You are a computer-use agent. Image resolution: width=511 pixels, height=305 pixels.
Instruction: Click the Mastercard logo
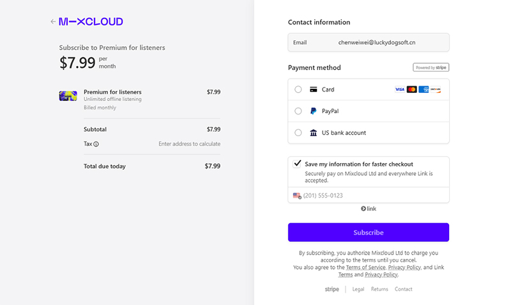[411, 90]
